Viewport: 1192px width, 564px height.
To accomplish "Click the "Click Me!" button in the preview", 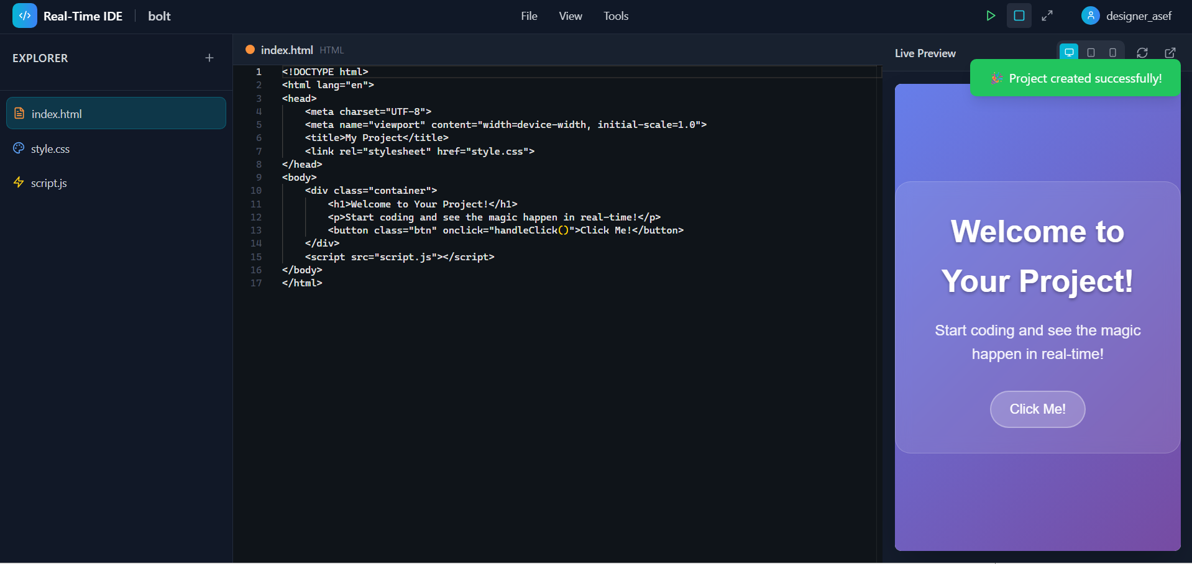I will point(1037,409).
